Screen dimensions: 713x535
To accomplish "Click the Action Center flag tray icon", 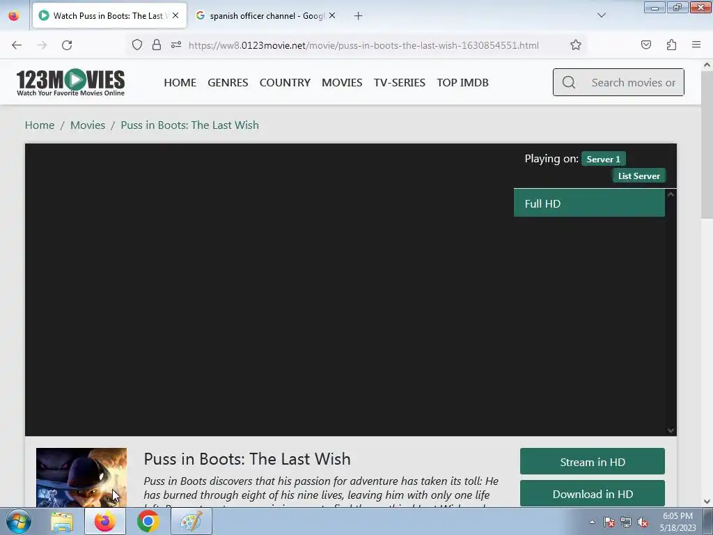I will click(x=609, y=522).
